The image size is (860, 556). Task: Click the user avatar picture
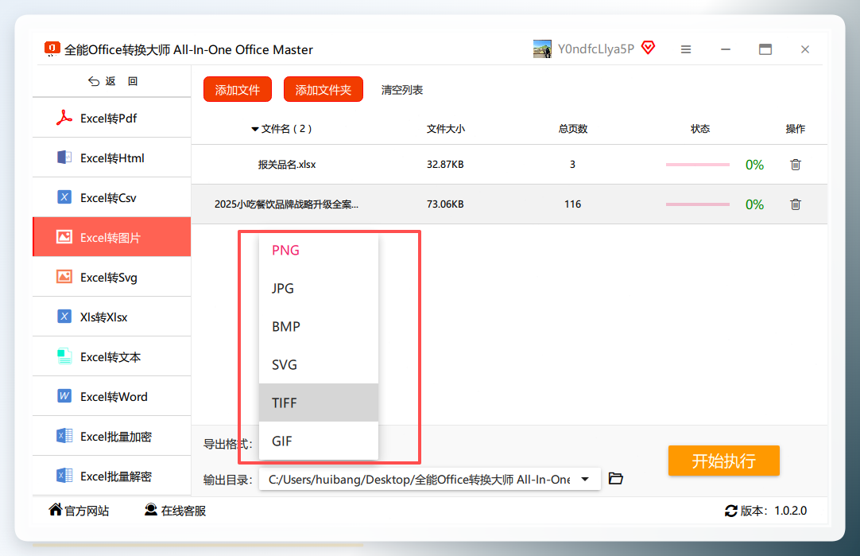[x=542, y=49]
